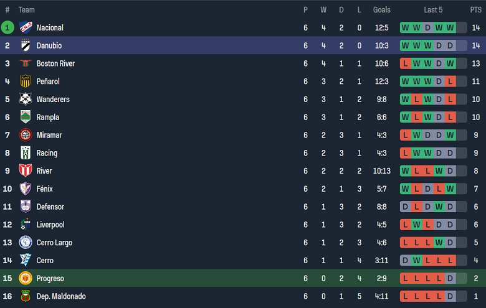
Task: Click Cerro Largo's latest D form result
Action: [x=450, y=243]
